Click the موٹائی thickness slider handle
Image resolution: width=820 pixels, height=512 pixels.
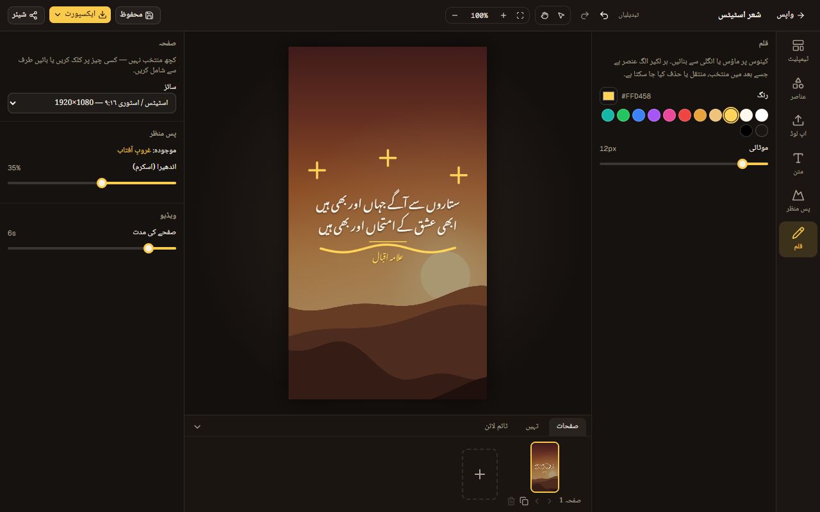[x=742, y=164]
